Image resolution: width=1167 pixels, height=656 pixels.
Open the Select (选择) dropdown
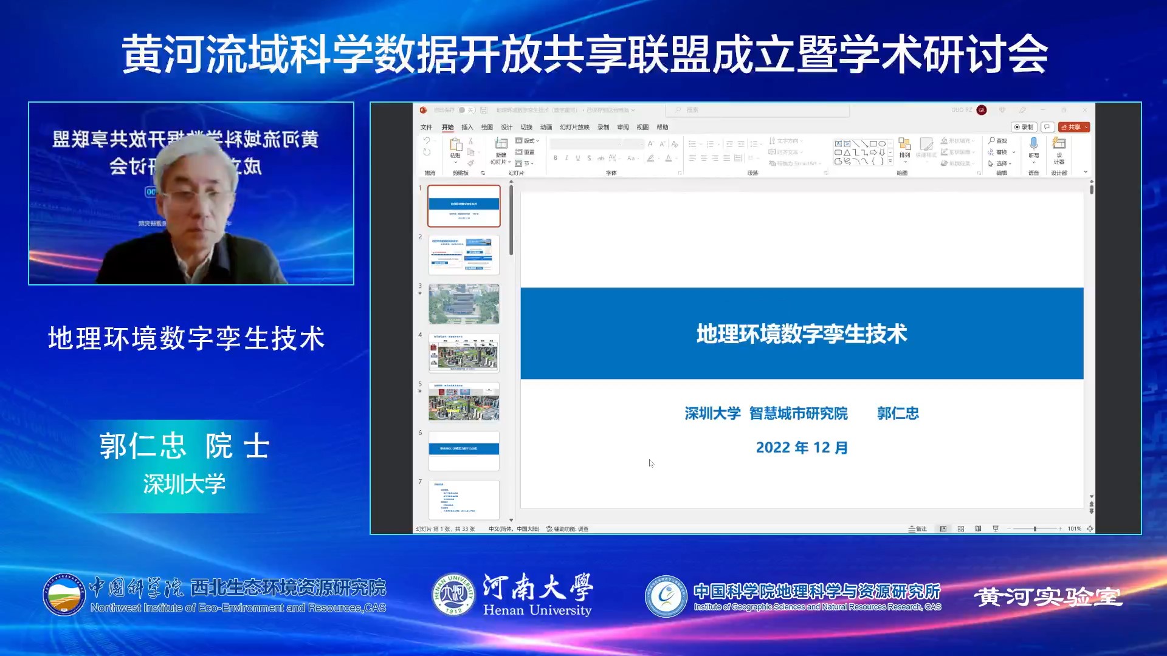[999, 163]
